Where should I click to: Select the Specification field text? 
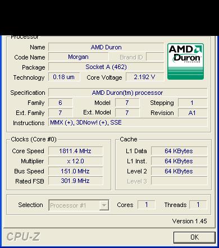(127, 93)
